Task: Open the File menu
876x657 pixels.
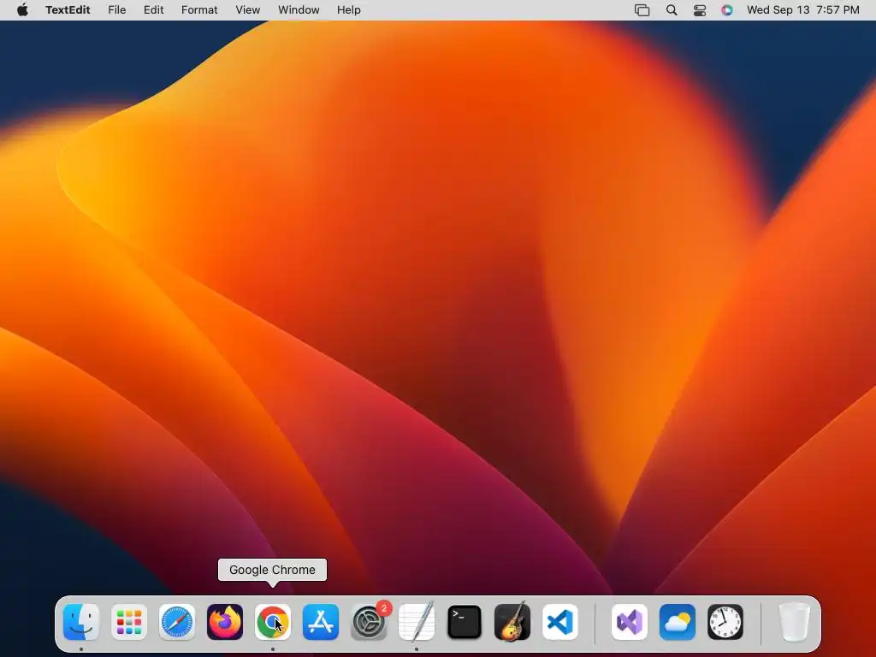Action: point(116,10)
